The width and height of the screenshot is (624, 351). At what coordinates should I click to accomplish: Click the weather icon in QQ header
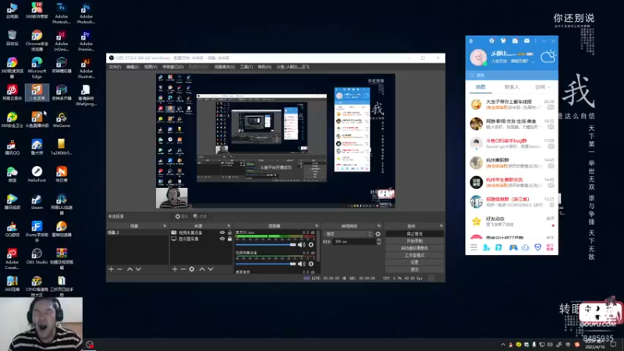[548, 57]
